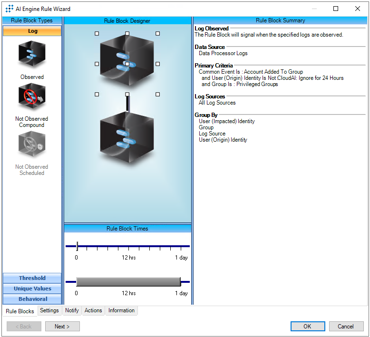The image size is (370, 337).
Task: Select the Not Observed Compound block icon
Action: pyautogui.click(x=32, y=97)
